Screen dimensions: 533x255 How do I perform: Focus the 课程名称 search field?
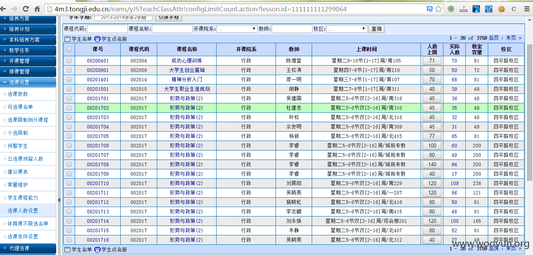[x=172, y=29]
